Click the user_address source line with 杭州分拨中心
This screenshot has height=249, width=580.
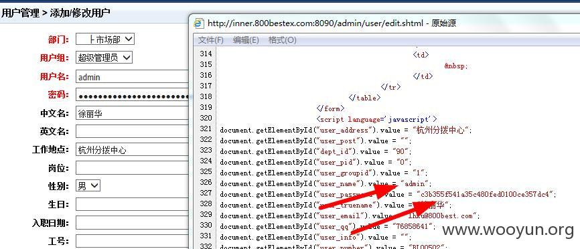pyautogui.click(x=346, y=130)
